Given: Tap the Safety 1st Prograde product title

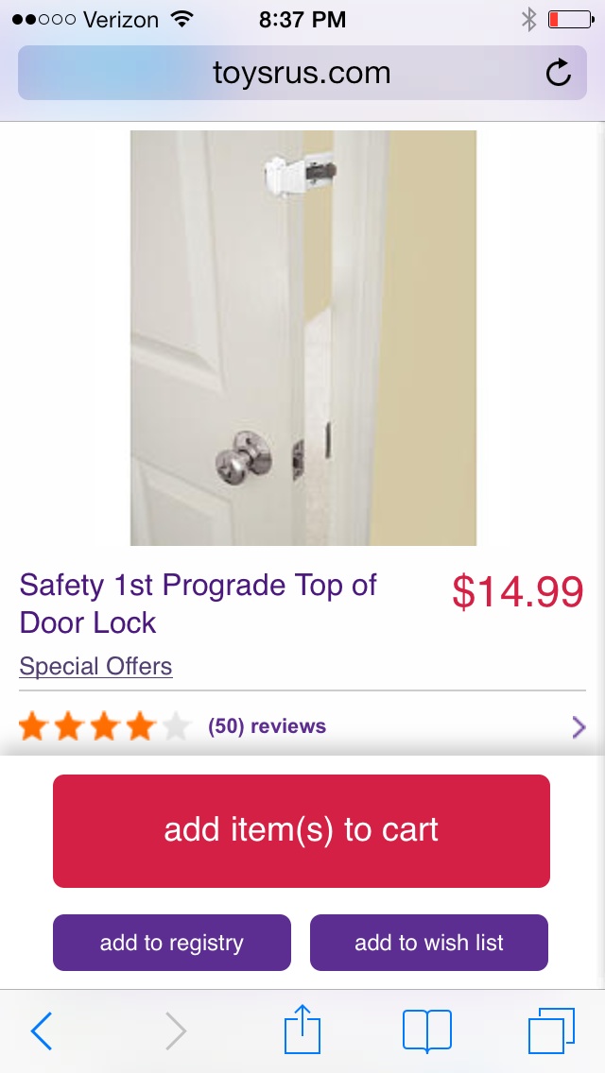Looking at the screenshot, I should click(x=198, y=604).
